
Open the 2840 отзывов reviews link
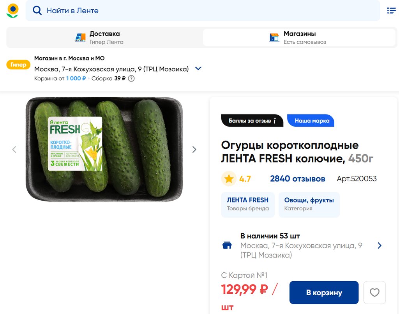click(x=297, y=179)
